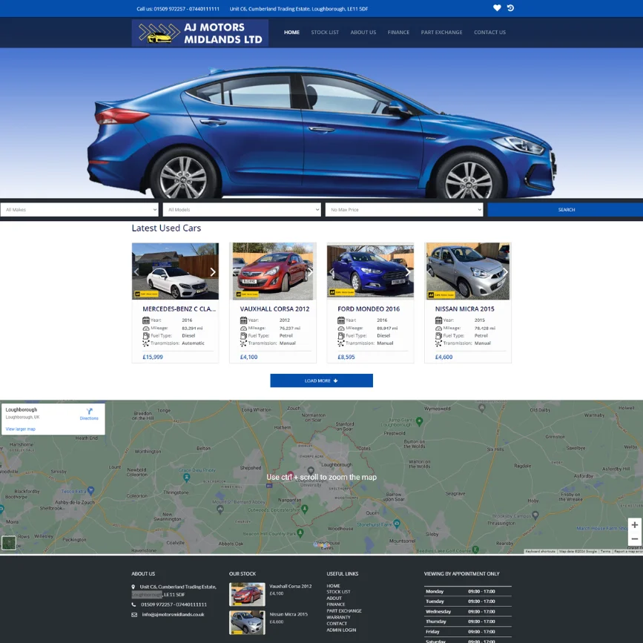Click the Directions icon on map card
The width and height of the screenshot is (643, 643).
point(89,412)
